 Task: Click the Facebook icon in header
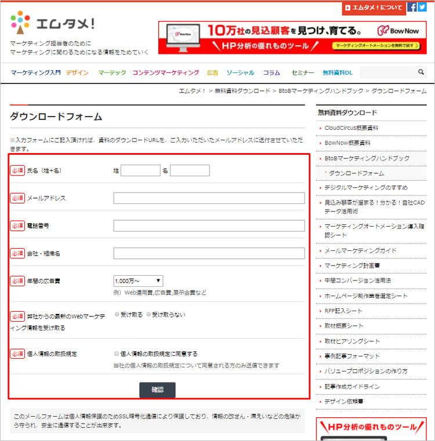pyautogui.click(x=412, y=8)
